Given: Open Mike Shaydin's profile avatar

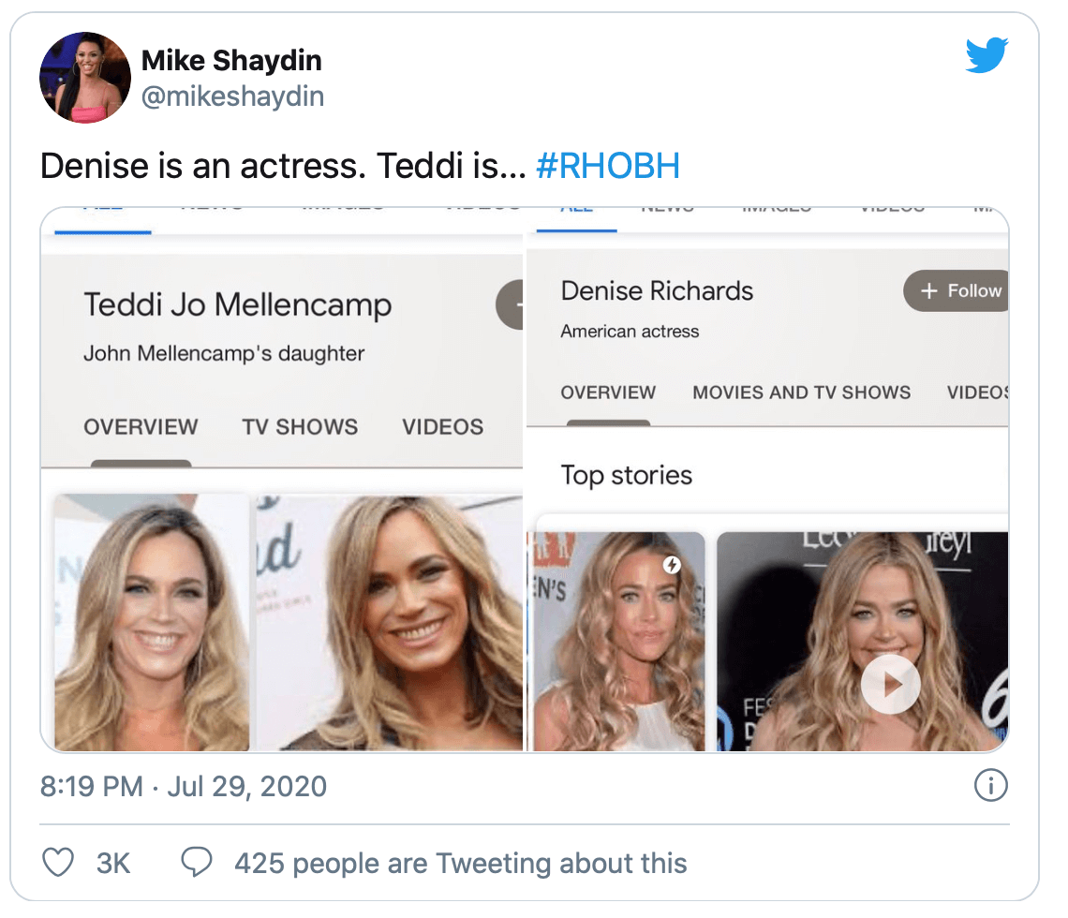Looking at the screenshot, I should pos(84,78).
